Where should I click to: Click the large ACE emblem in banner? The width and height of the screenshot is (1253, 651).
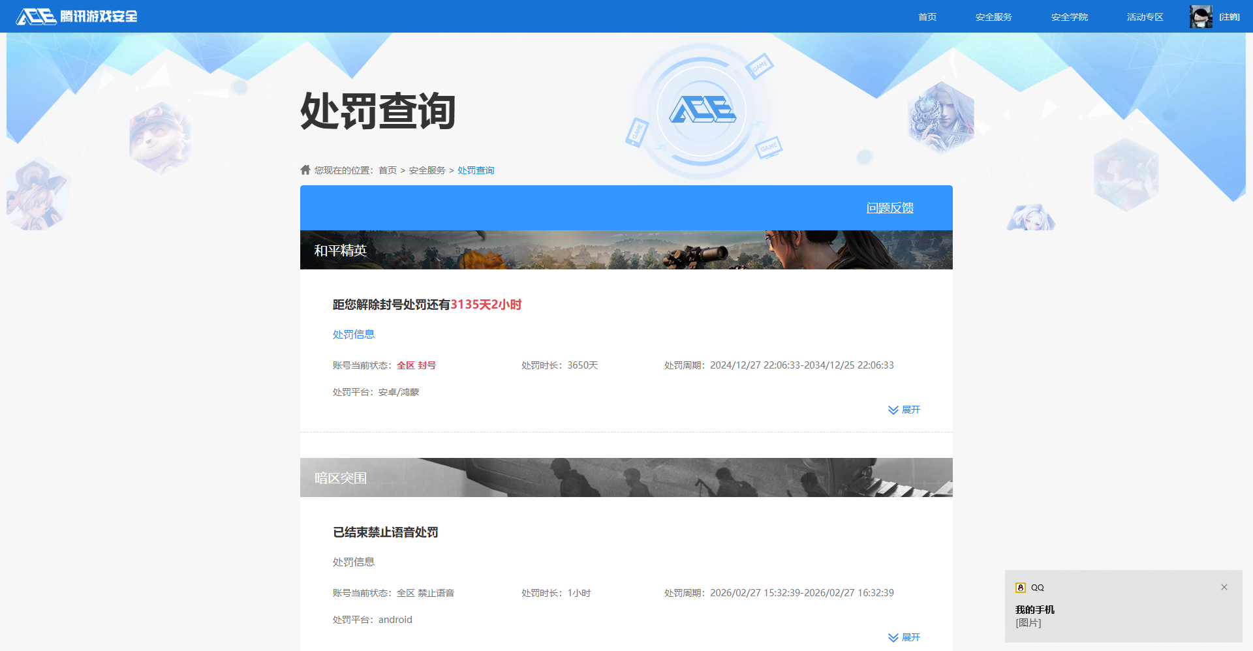tap(702, 110)
